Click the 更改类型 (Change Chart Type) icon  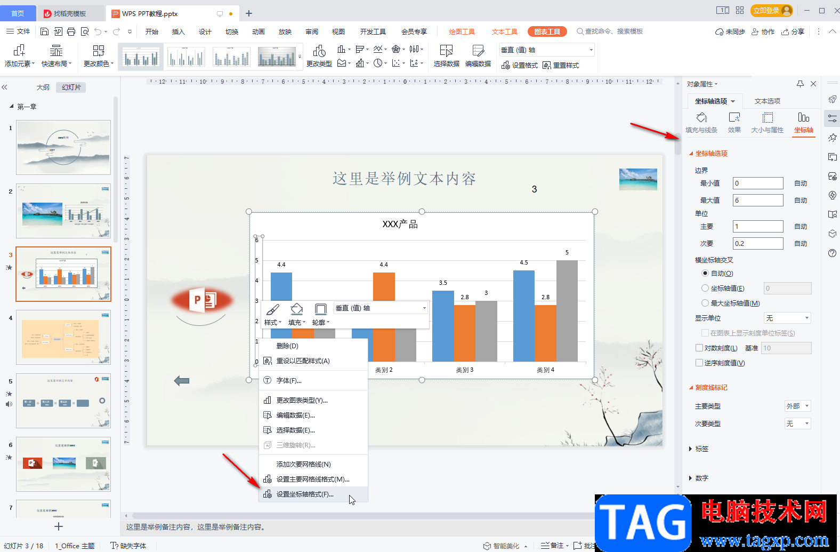(319, 51)
